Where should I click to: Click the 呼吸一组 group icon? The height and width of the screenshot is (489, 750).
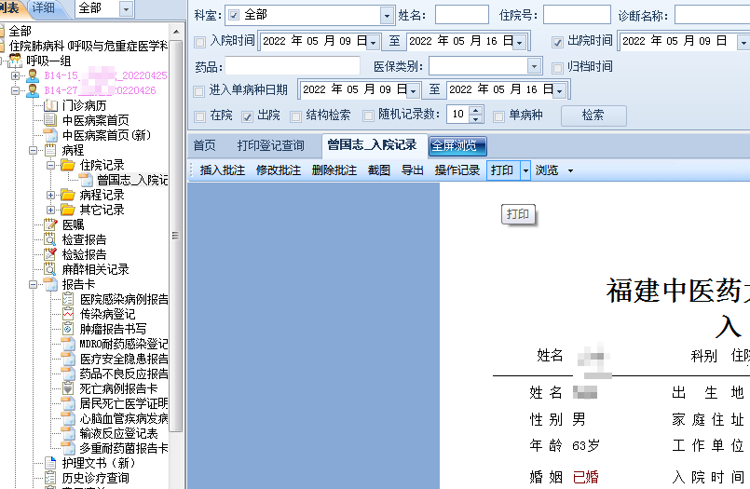[x=15, y=61]
